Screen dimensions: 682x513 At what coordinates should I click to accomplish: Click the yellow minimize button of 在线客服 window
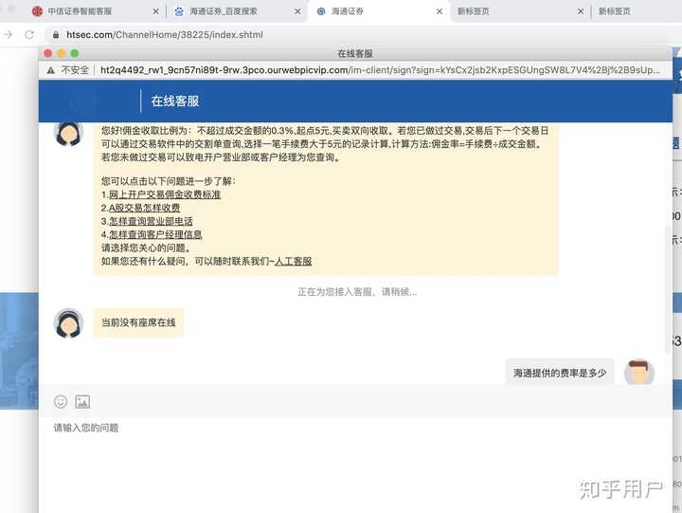(62, 53)
